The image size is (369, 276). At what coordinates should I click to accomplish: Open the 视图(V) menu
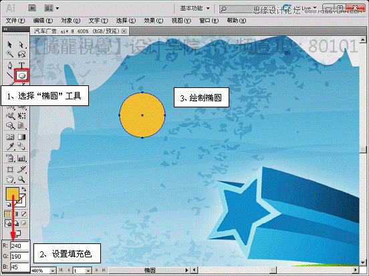pos(181,21)
